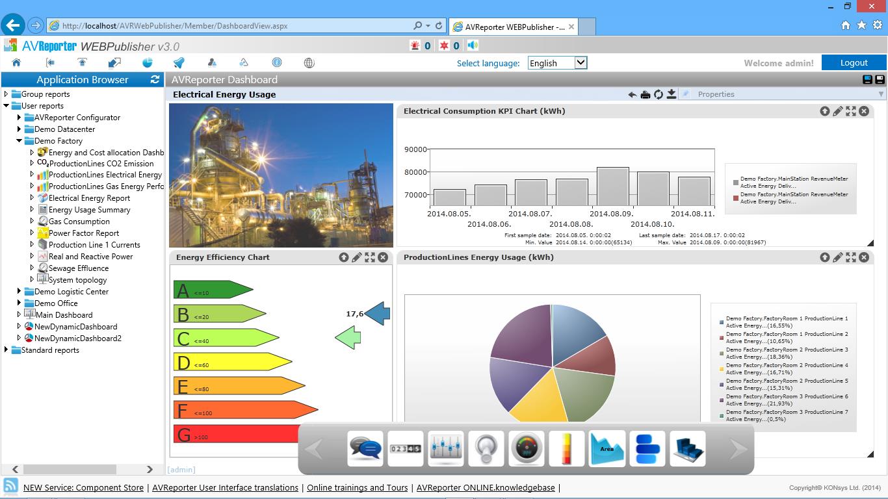The height and width of the screenshot is (499, 888).
Task: Open AVReporter ONLINE.knowledgebase link
Action: click(x=486, y=487)
